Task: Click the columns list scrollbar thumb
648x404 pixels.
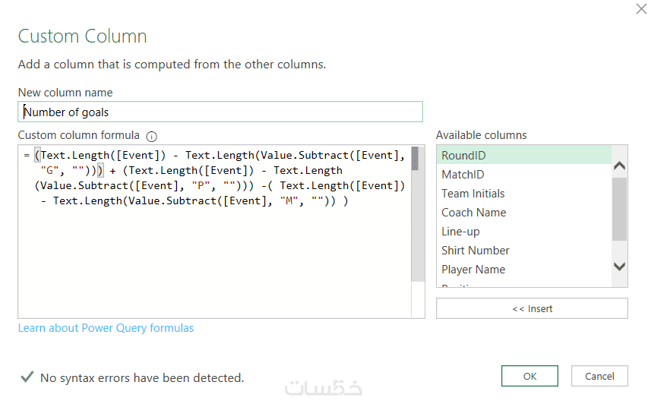Action: [619, 209]
